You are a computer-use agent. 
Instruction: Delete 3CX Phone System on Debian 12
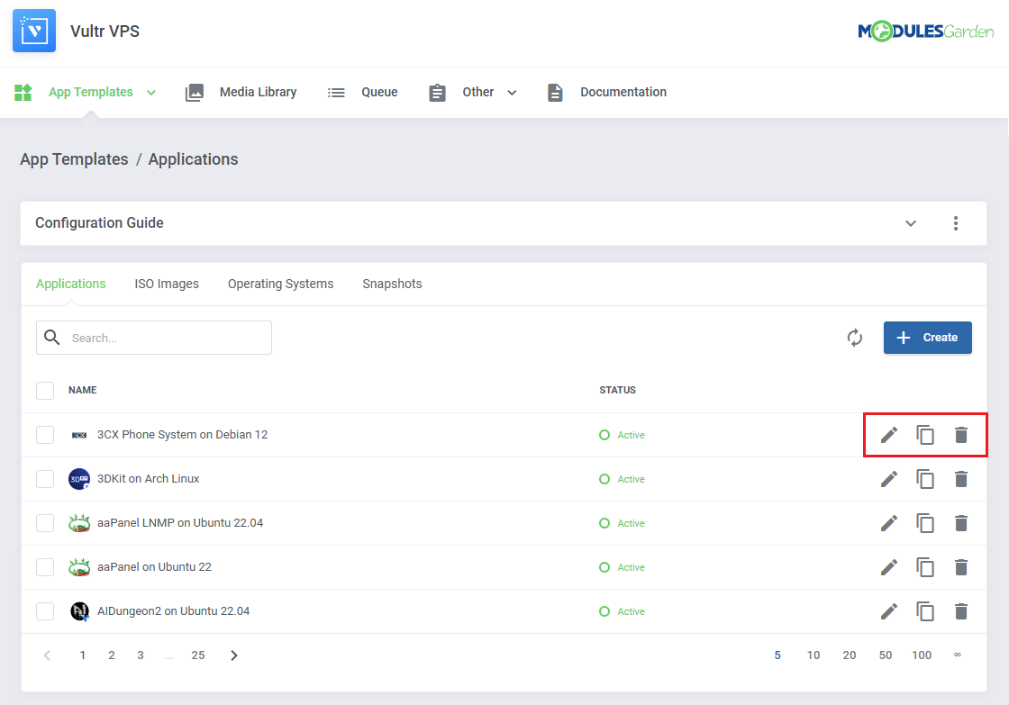point(960,435)
